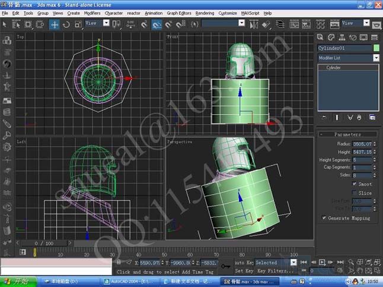The width and height of the screenshot is (383, 287).
Task: Toggle Show End Result in stack
Action: (337, 117)
